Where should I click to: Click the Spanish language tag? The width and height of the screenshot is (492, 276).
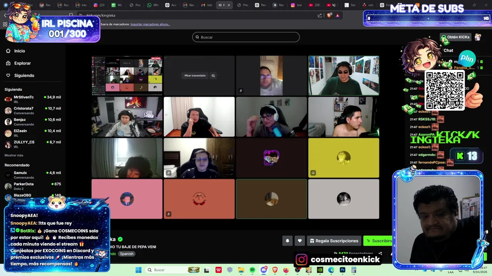(x=126, y=254)
